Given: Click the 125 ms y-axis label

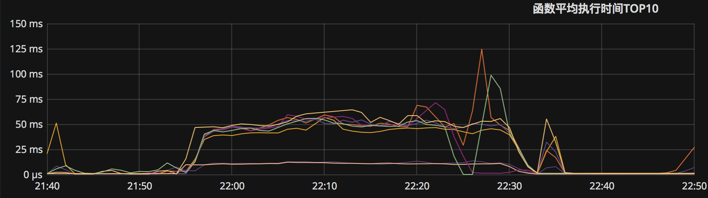Looking at the screenshot, I should [26, 49].
